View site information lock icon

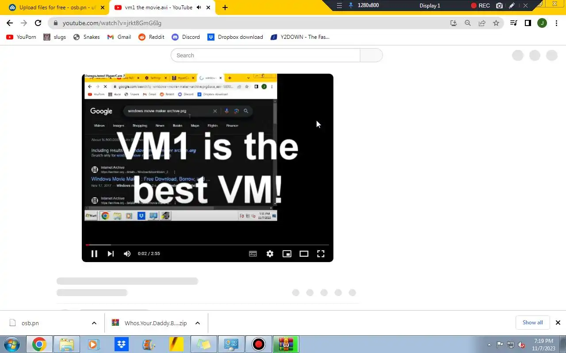(55, 23)
